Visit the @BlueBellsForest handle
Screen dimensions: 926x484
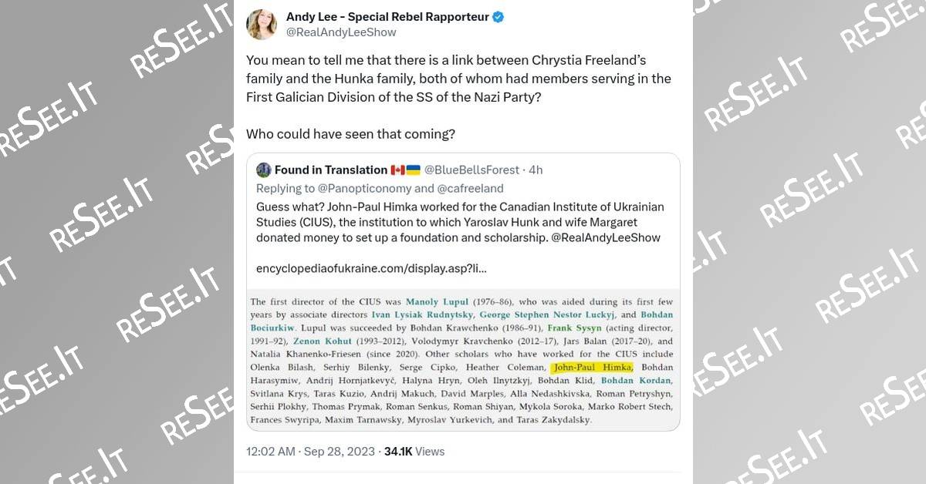tap(472, 170)
